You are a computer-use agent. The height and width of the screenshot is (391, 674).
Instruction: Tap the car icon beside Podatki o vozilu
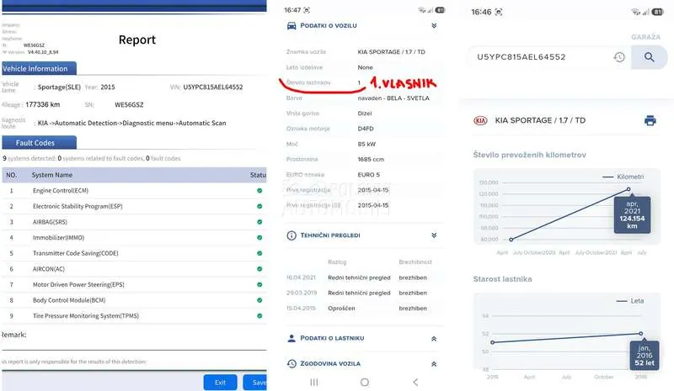coord(292,26)
